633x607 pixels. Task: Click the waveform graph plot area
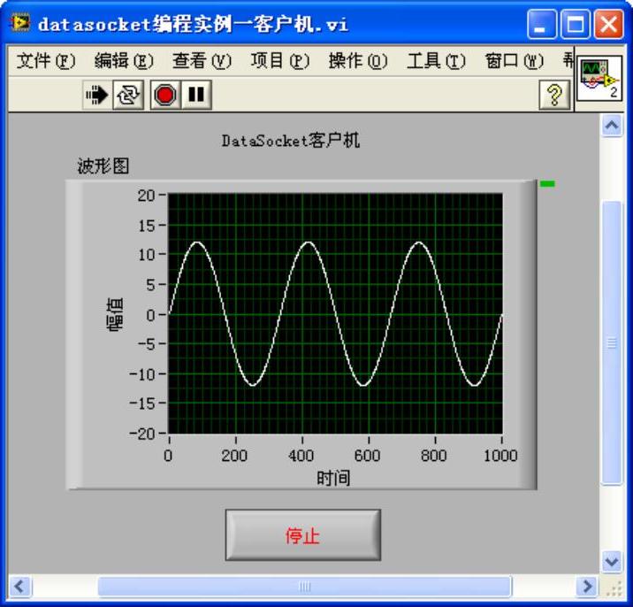click(335, 313)
